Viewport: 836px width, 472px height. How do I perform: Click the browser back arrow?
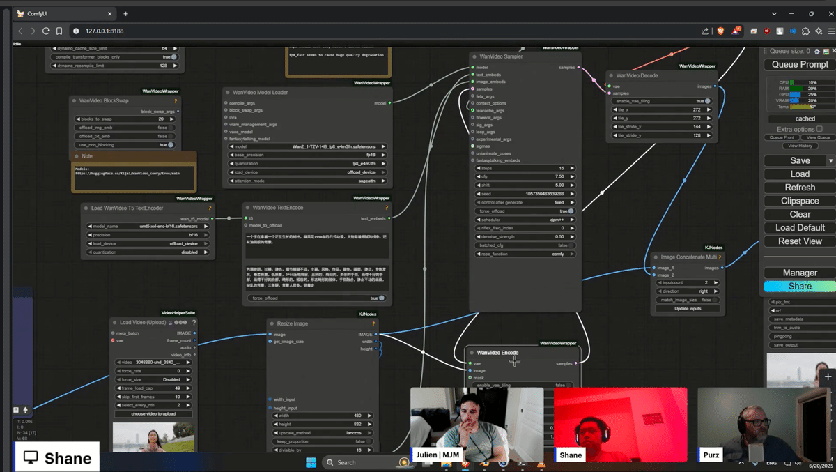20,31
